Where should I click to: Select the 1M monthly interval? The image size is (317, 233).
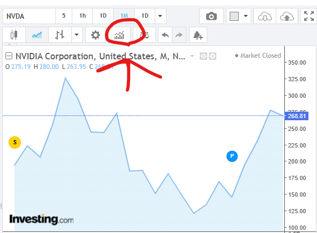(124, 16)
